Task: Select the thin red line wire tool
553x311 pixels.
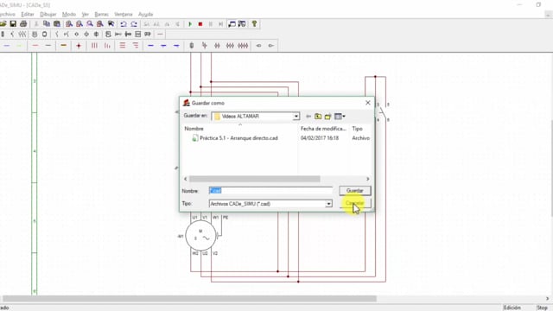Action: [x=35, y=46]
